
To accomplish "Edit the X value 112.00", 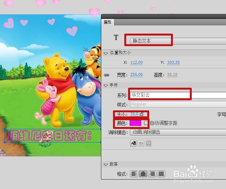I will (x=136, y=62).
